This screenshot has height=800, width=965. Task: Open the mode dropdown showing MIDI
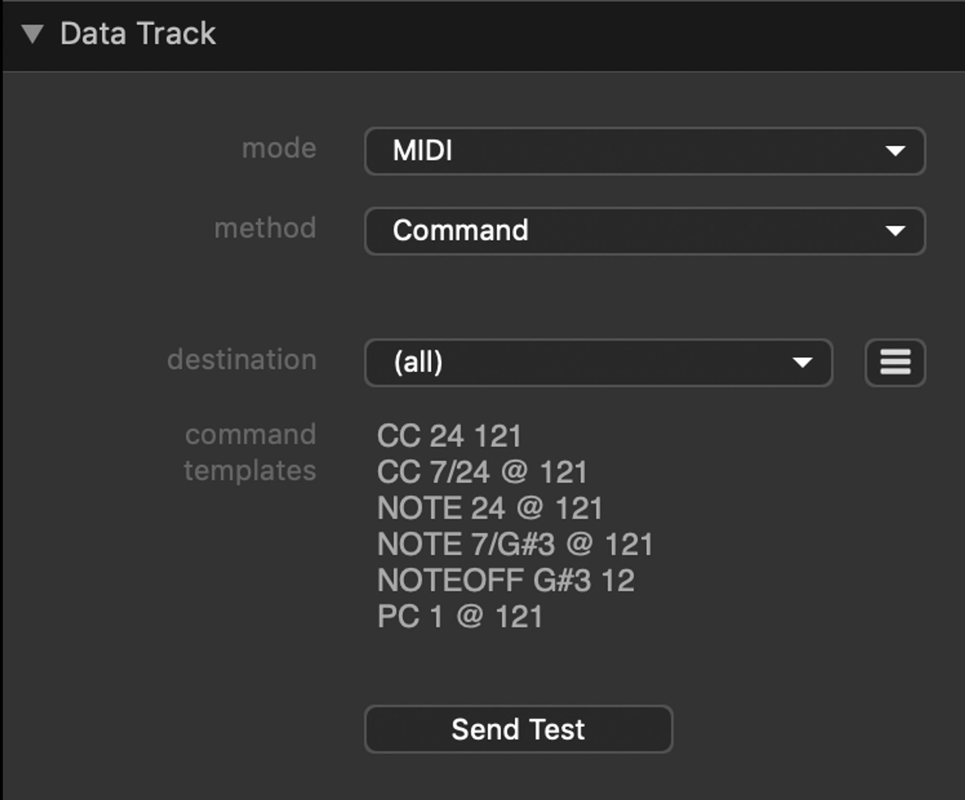tap(644, 151)
